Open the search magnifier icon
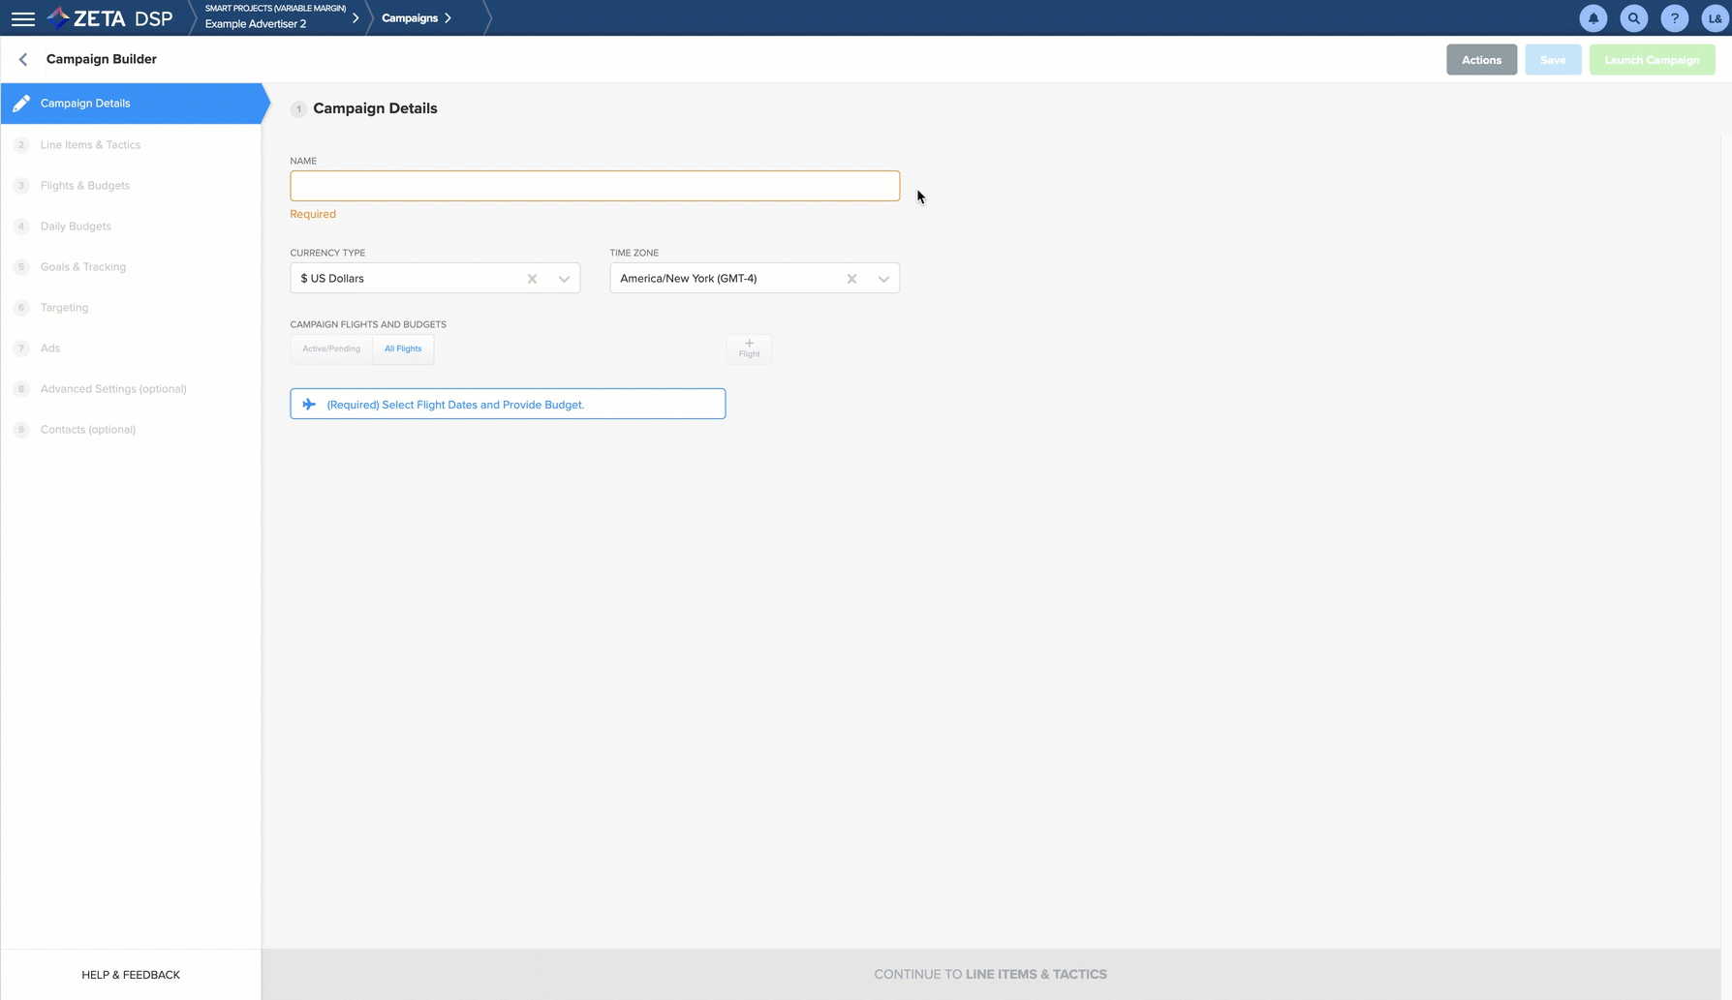1732x1000 pixels. (x=1633, y=18)
